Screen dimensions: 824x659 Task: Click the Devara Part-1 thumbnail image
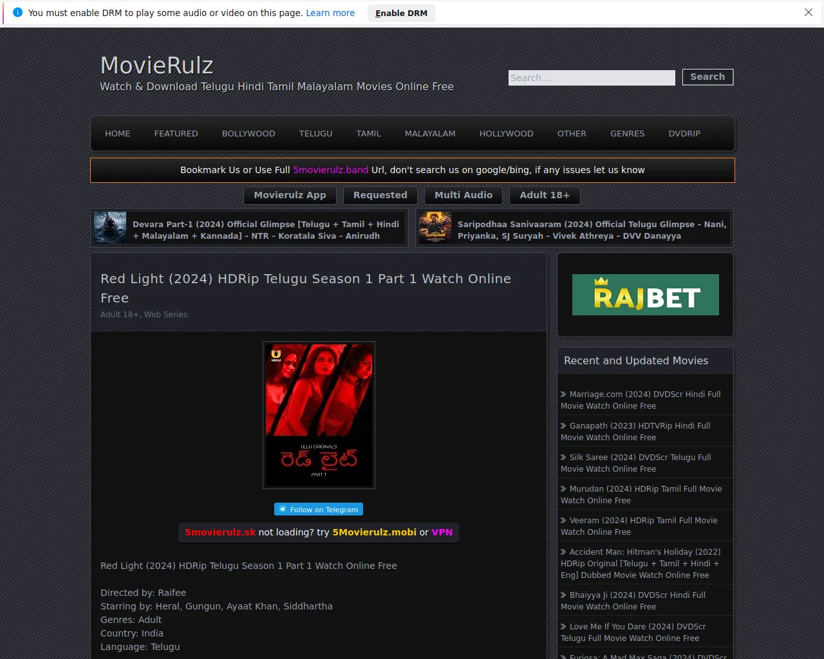(110, 228)
